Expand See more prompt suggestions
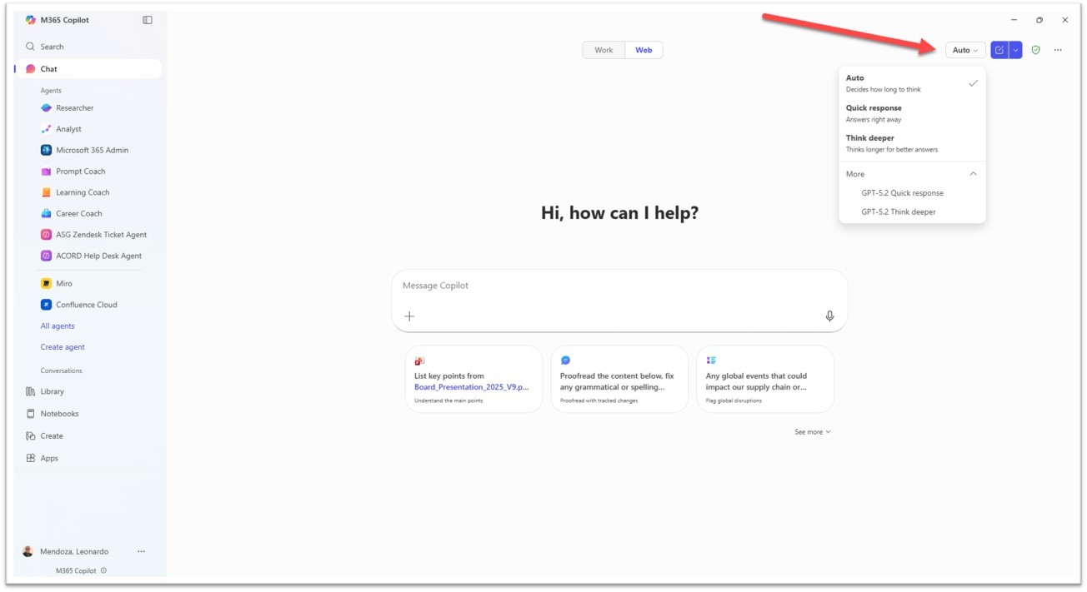 tap(812, 432)
